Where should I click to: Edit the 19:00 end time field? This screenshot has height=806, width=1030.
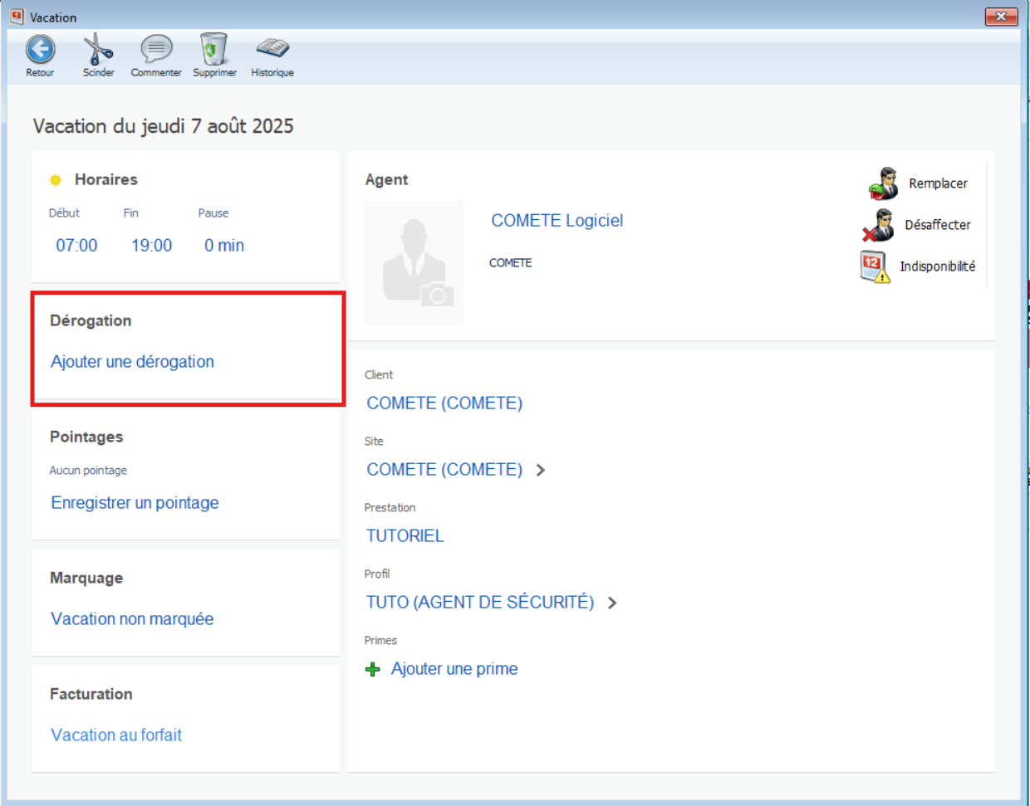(151, 246)
